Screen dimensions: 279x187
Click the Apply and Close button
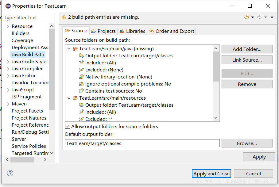[211, 174]
